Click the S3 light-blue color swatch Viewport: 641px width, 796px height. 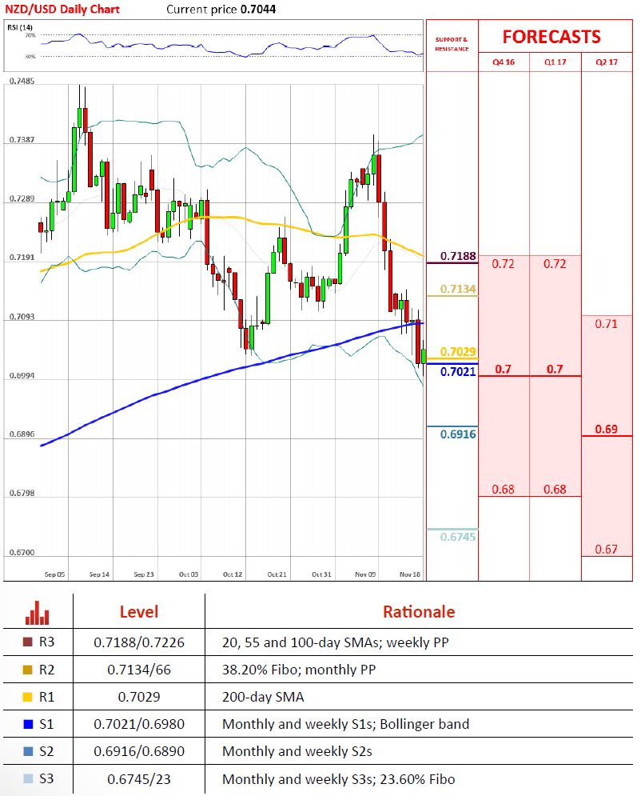(28, 778)
